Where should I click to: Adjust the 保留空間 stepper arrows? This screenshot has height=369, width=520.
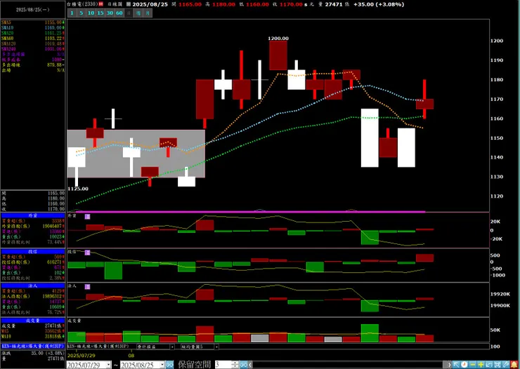[x=235, y=365]
